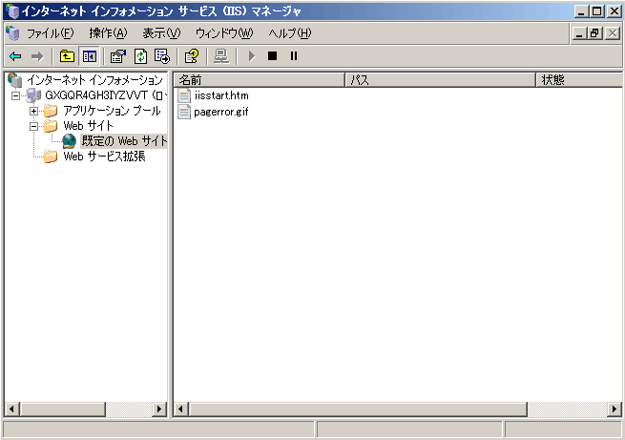Open the 操作(A) menu
Viewport: 625px width, 440px height.
point(107,33)
